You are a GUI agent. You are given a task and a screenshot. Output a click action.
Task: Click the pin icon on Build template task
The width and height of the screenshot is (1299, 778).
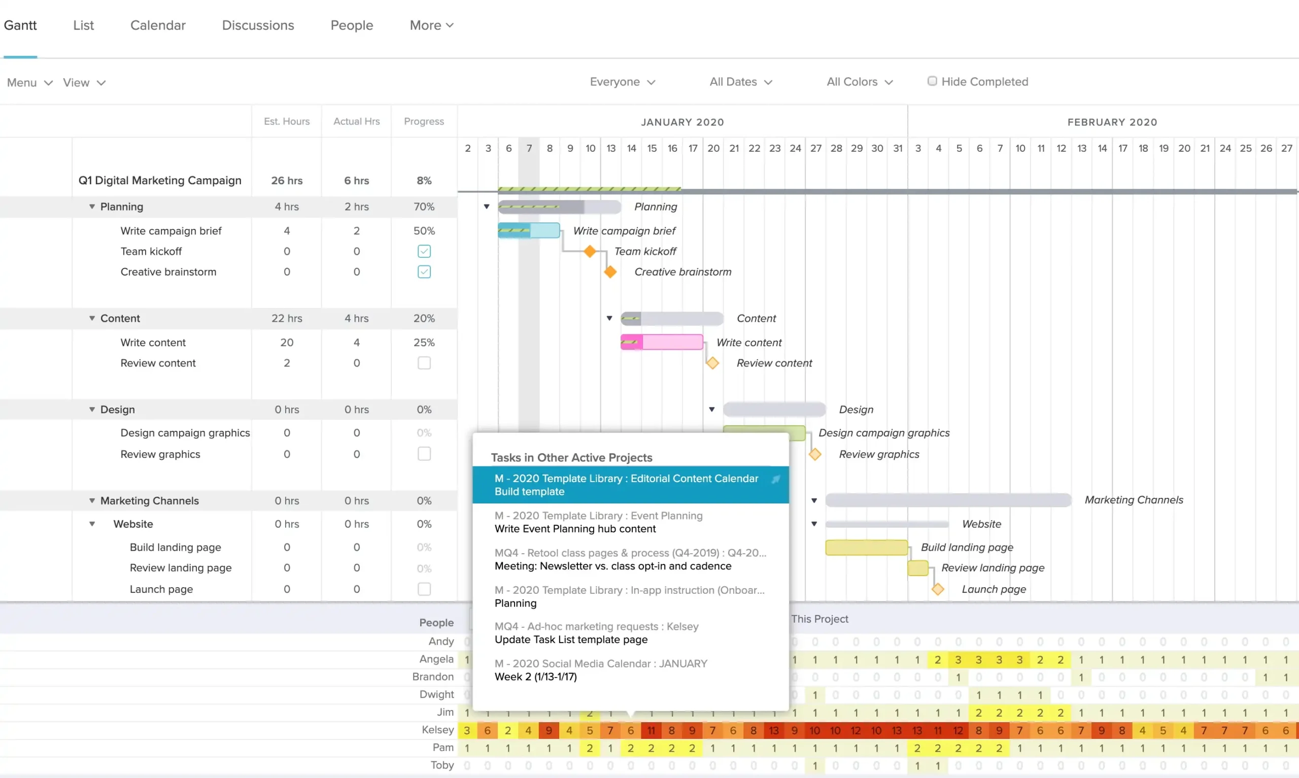(776, 479)
